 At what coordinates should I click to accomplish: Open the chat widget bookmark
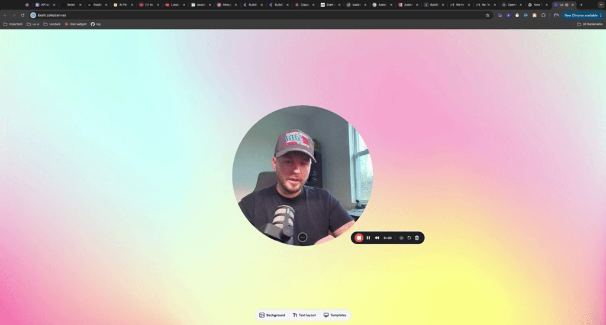click(76, 24)
